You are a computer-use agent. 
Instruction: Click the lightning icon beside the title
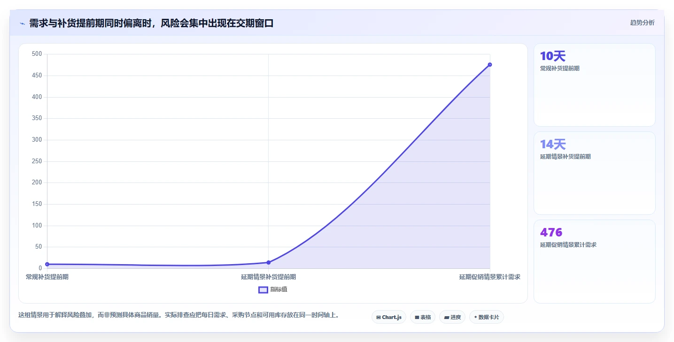pyautogui.click(x=22, y=23)
